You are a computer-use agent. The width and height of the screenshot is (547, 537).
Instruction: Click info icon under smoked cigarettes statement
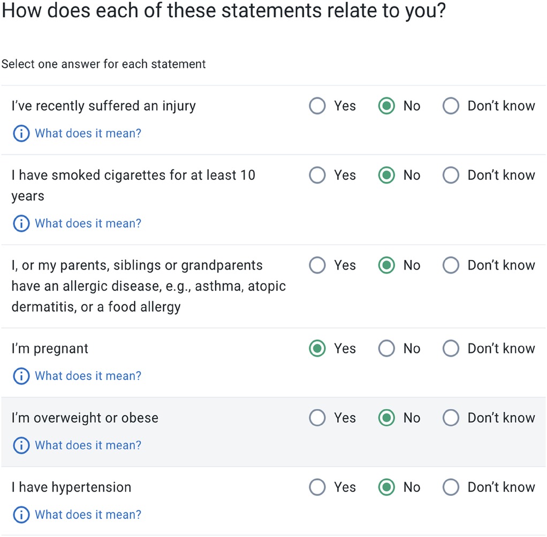click(x=21, y=224)
